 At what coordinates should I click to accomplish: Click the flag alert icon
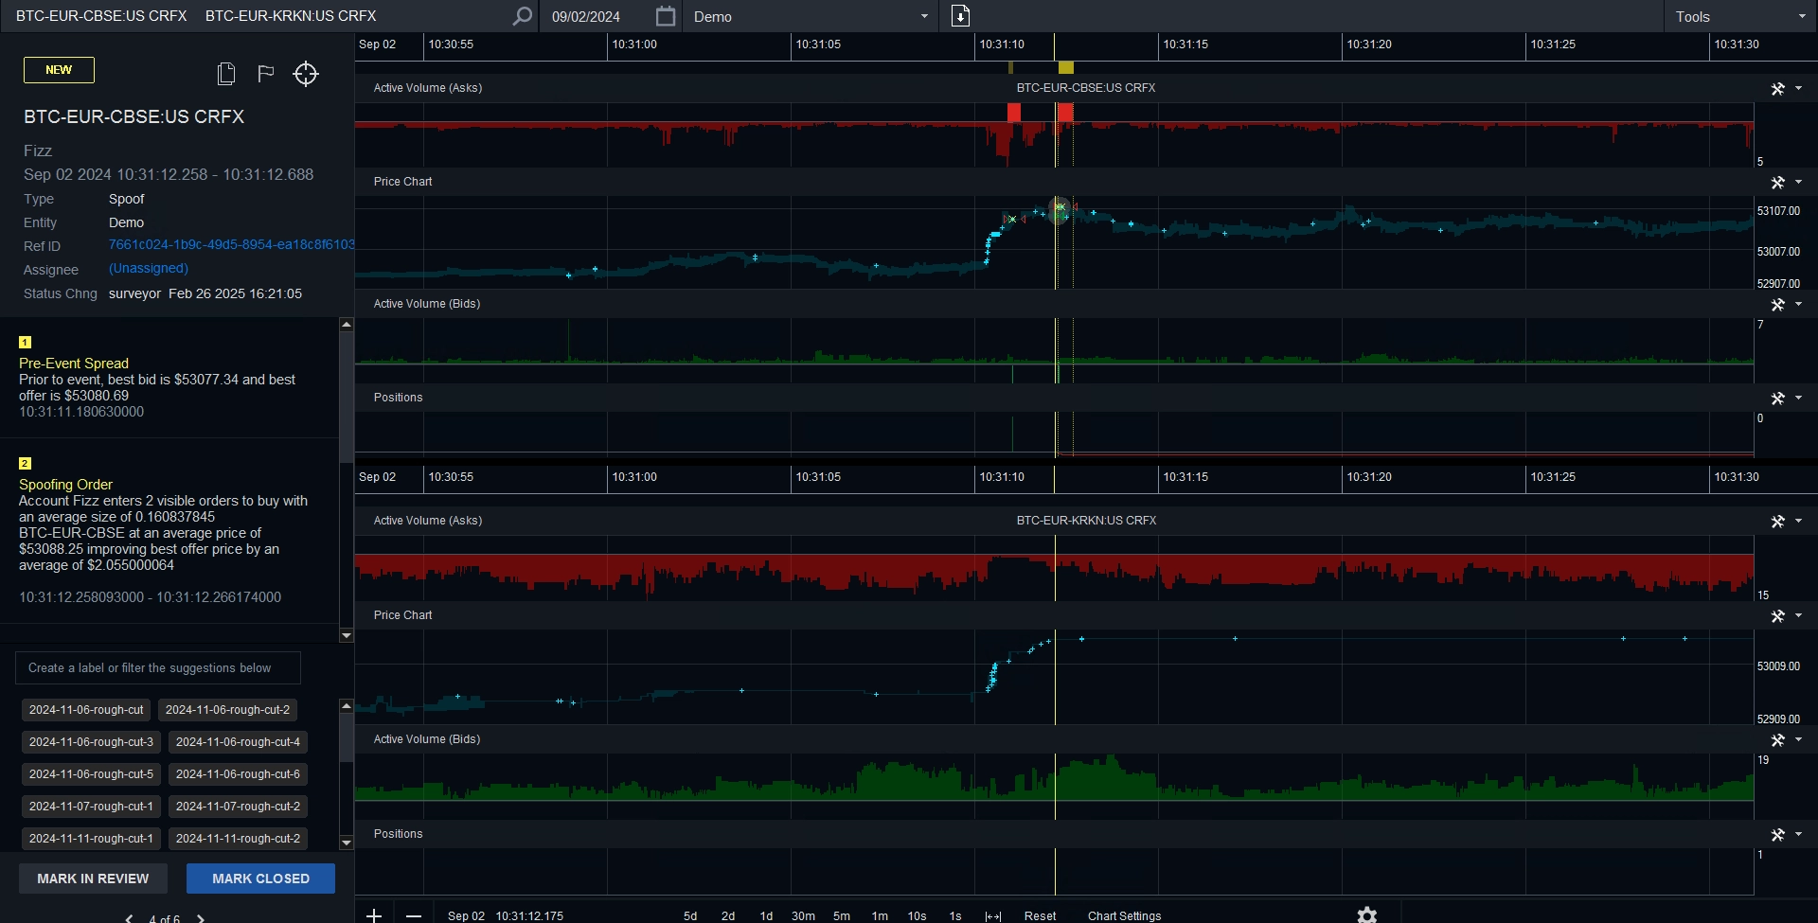click(266, 74)
